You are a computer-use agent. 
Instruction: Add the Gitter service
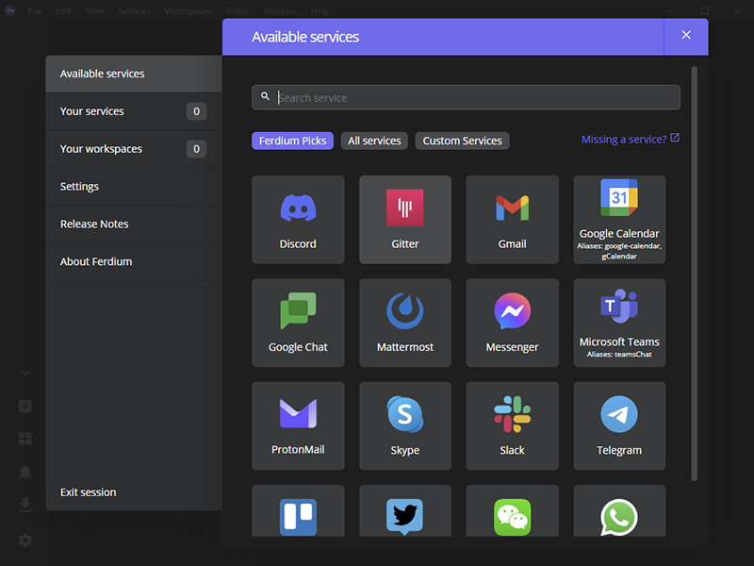[x=405, y=219]
